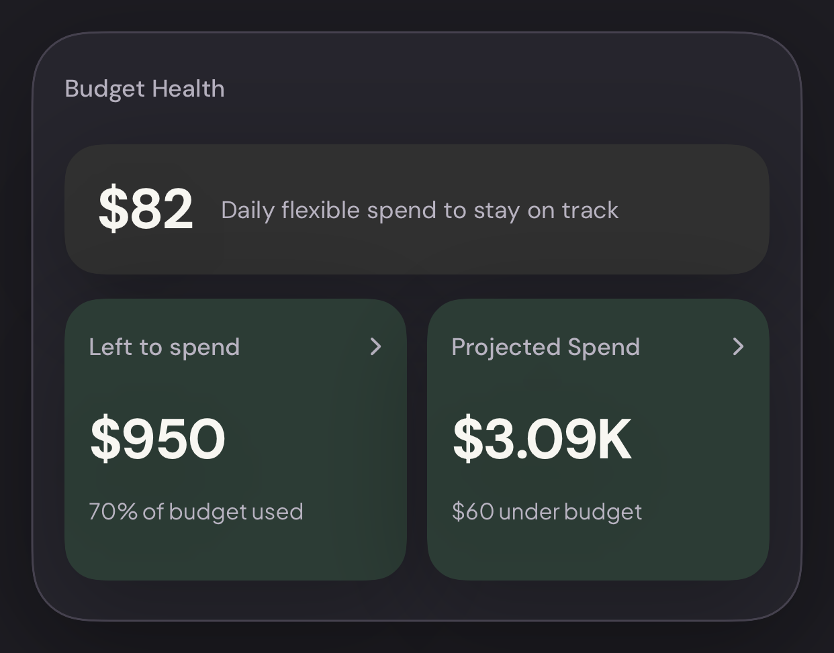The width and height of the screenshot is (834, 653).
Task: Expand Left to spend details via arrow
Action: click(x=375, y=346)
